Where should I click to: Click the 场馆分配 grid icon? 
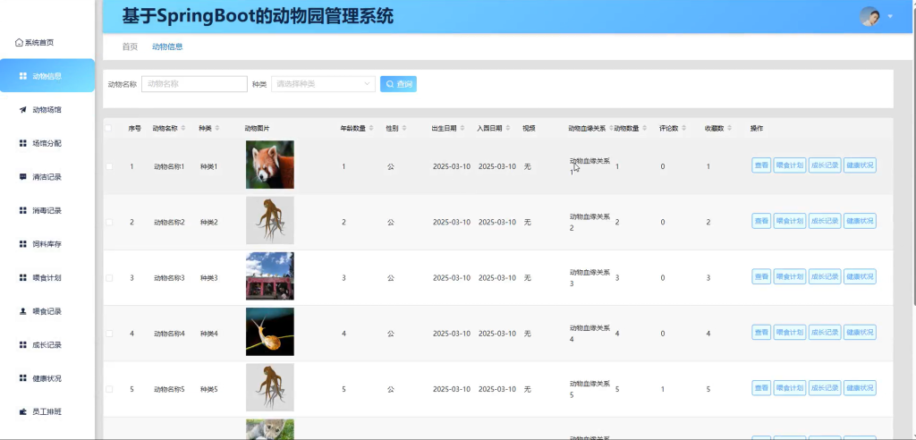click(x=22, y=143)
